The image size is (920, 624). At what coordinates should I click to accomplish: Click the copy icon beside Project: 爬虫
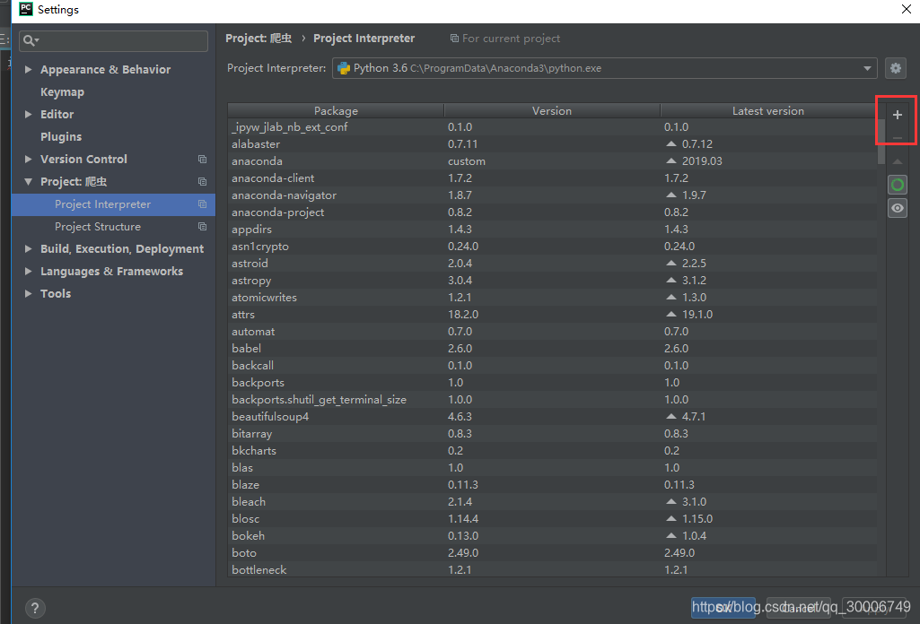[x=203, y=182]
